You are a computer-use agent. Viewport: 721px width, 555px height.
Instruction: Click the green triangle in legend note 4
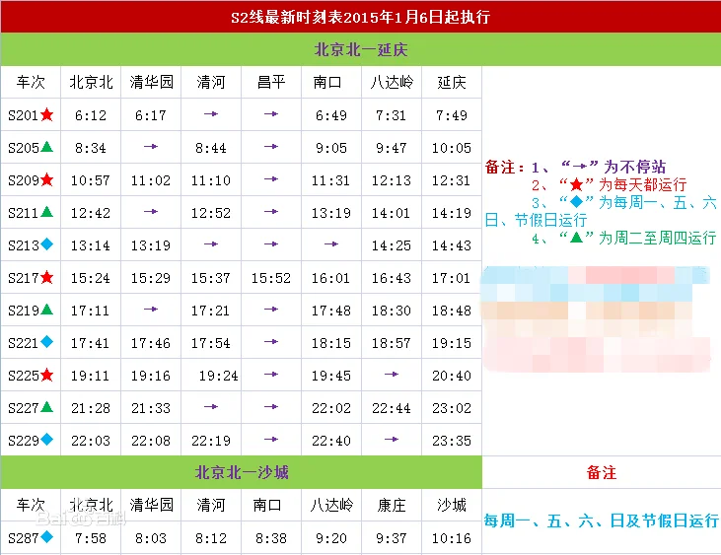[x=576, y=237]
